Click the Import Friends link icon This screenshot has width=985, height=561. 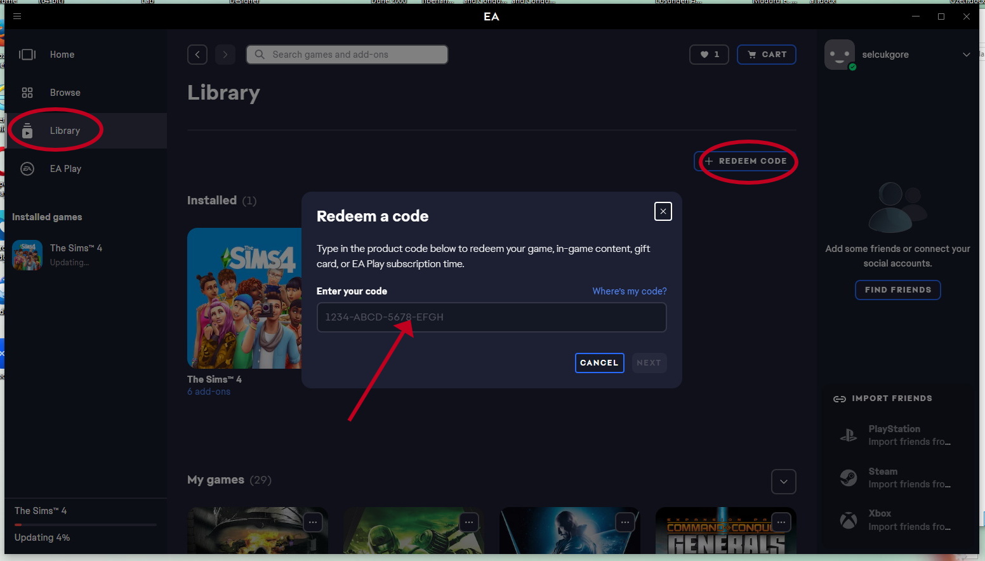point(840,399)
